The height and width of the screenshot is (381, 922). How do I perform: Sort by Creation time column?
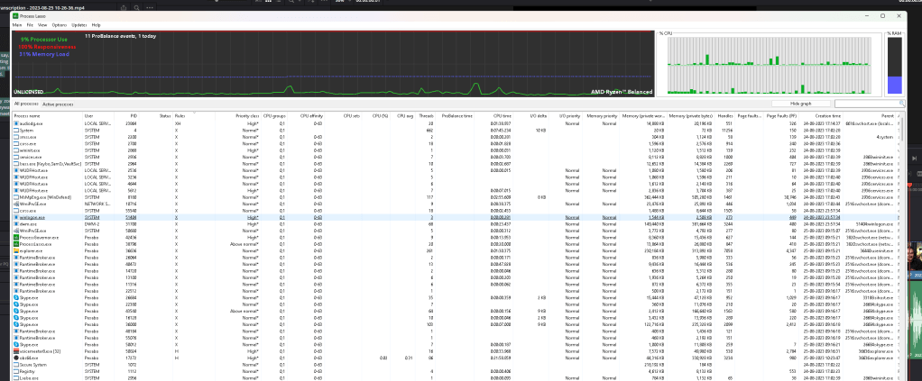[x=821, y=116]
